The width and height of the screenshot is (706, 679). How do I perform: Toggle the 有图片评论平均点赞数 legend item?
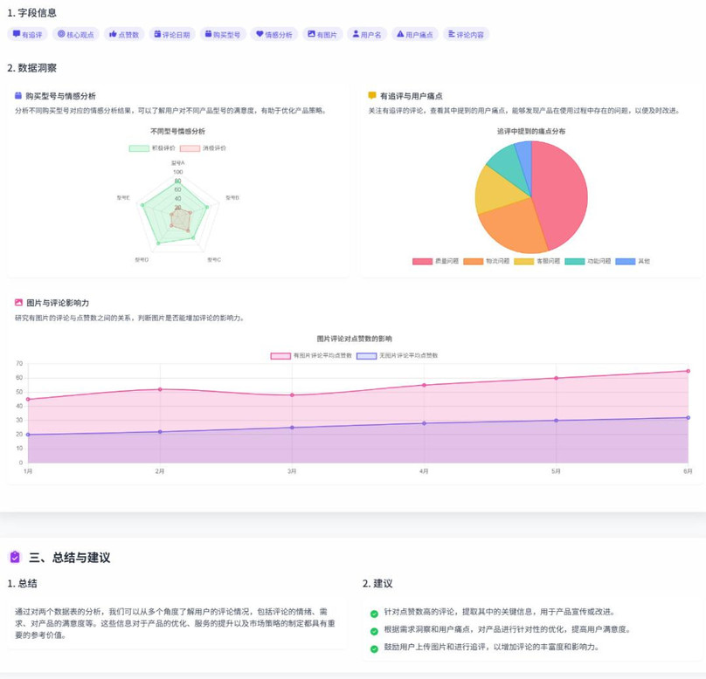(x=311, y=356)
